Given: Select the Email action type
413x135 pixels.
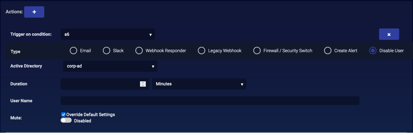Looking at the screenshot, I should pos(73,51).
